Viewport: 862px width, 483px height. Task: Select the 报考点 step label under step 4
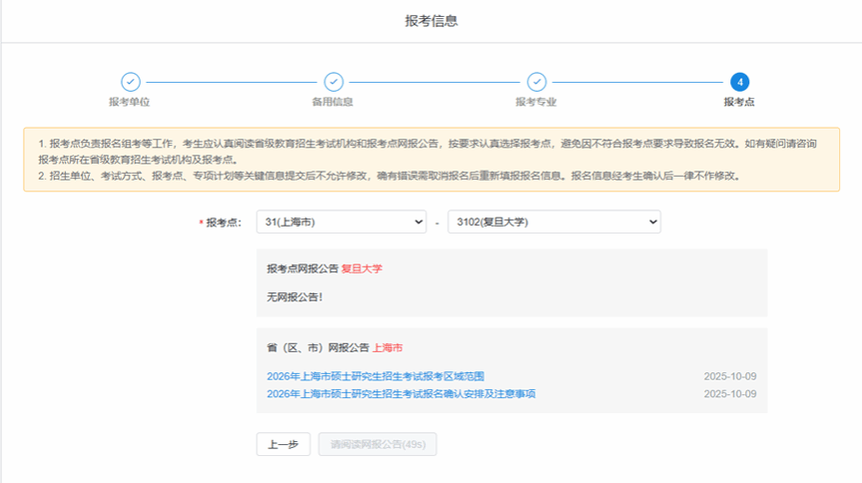point(739,102)
